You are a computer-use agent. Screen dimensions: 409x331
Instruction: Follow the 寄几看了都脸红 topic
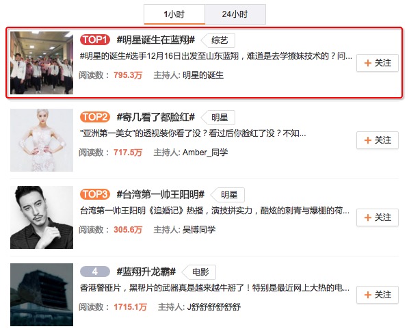click(x=377, y=140)
